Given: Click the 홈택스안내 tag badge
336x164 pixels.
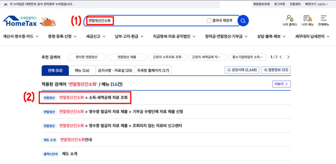Looking at the screenshot, I should coord(51,154).
